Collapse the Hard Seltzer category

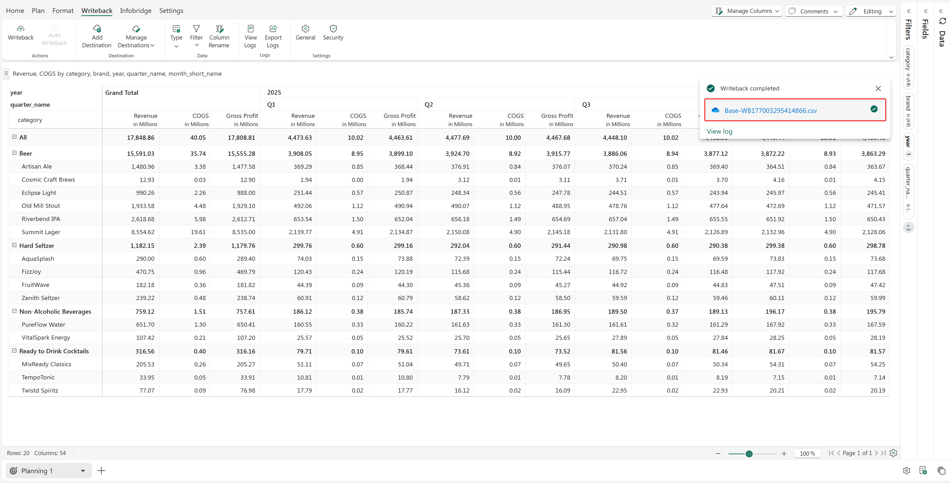point(14,245)
